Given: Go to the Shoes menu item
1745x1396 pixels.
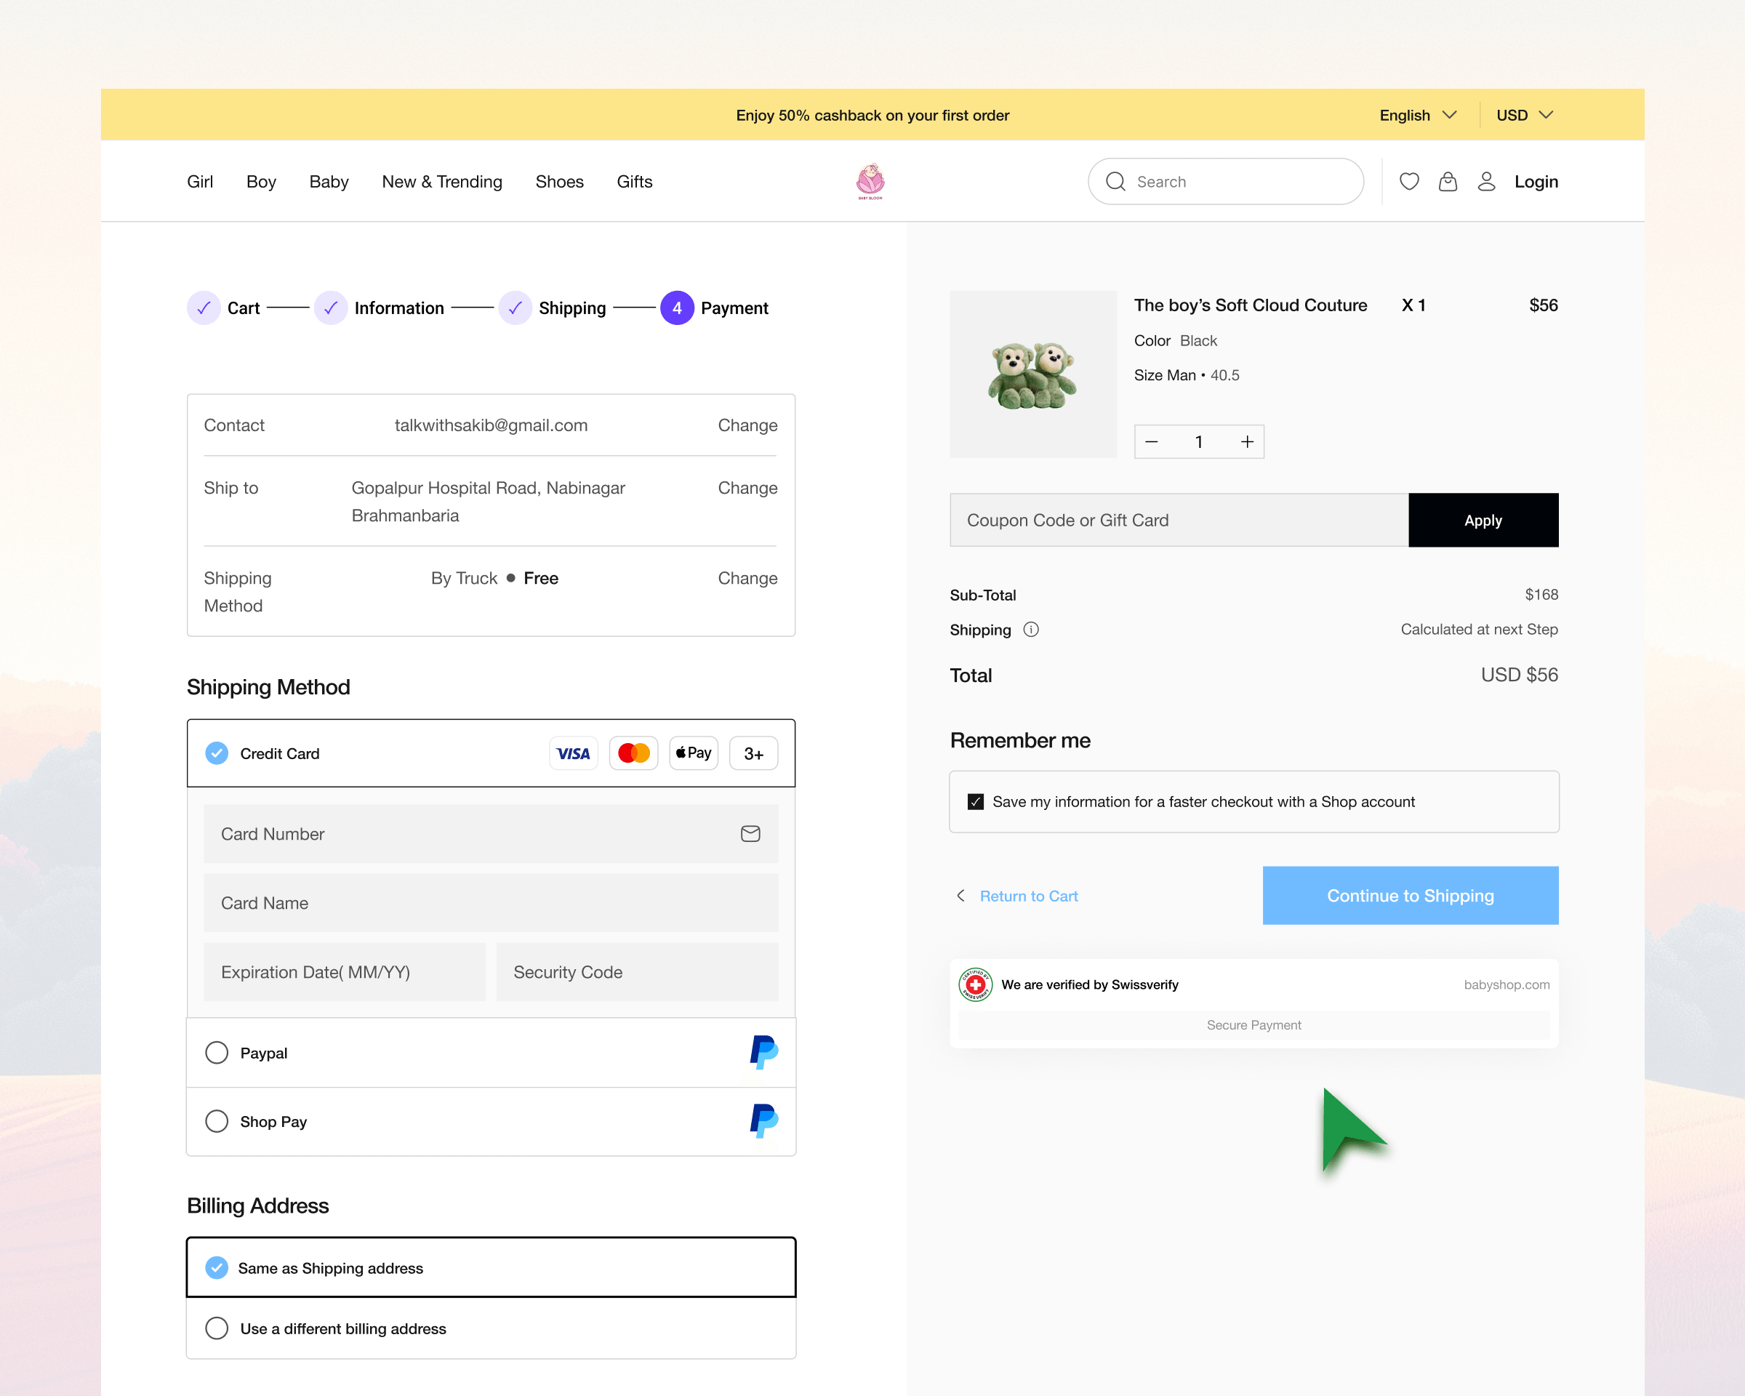Looking at the screenshot, I should [x=559, y=181].
